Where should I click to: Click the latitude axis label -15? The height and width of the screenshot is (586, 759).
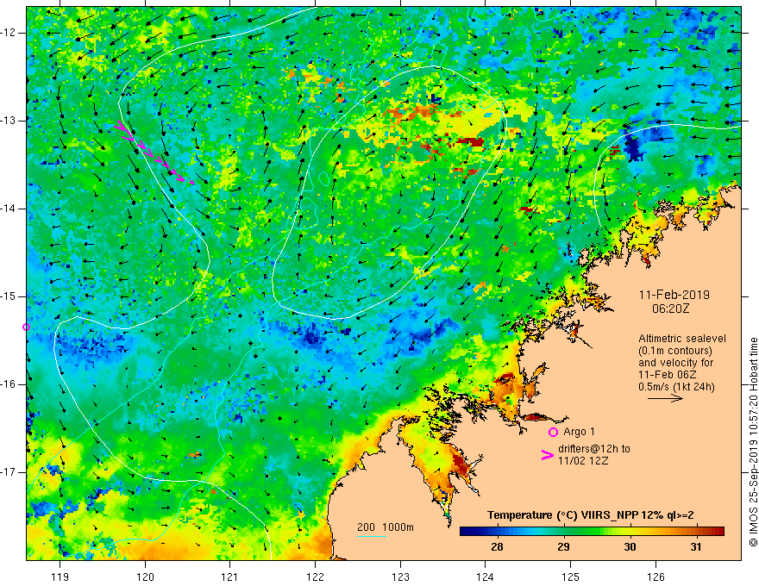coord(9,296)
